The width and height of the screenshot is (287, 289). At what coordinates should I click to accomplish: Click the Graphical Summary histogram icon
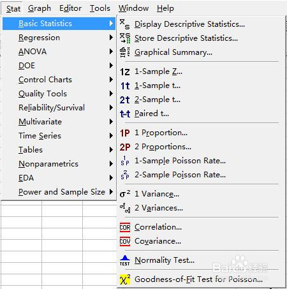[x=125, y=52]
